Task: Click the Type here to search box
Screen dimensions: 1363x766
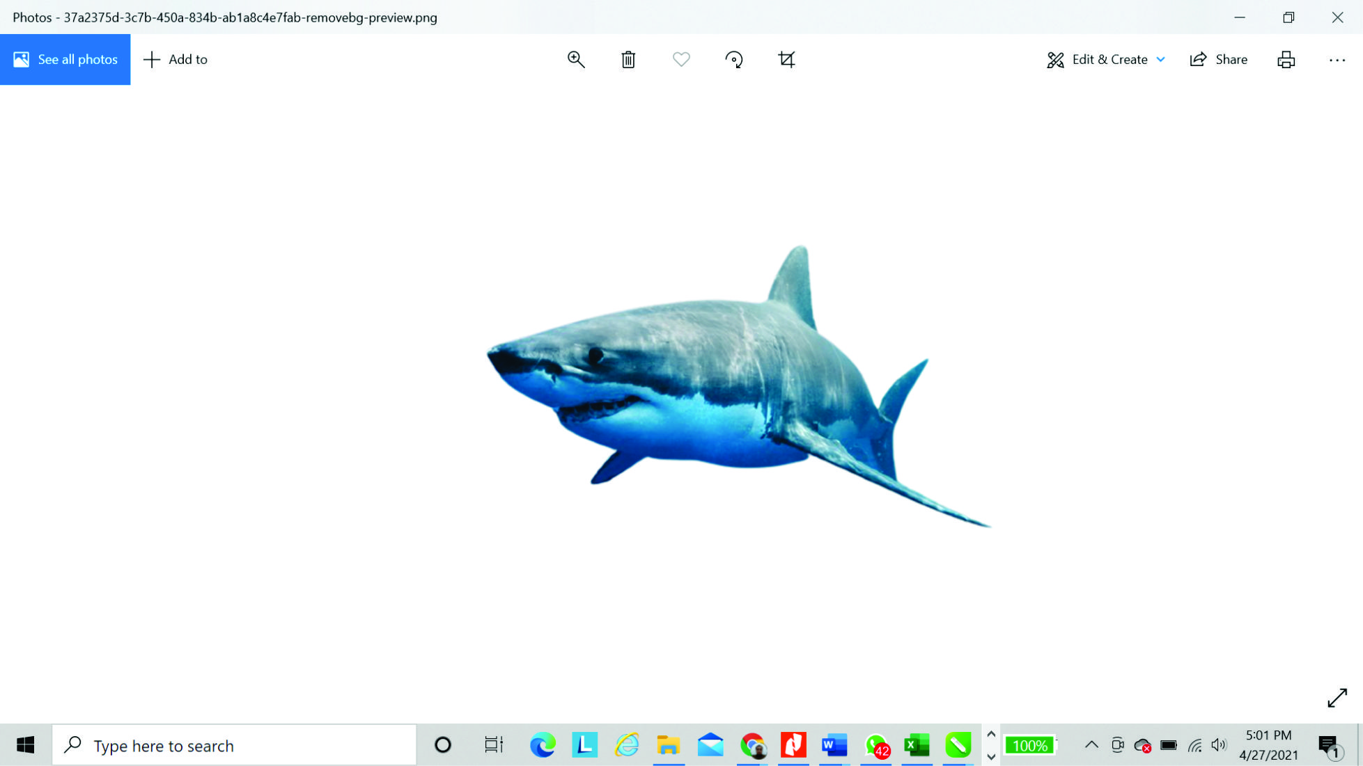Action: (x=234, y=745)
